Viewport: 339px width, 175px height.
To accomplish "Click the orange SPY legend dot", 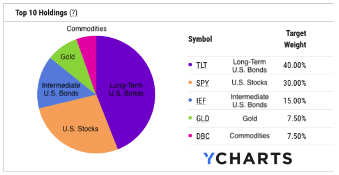I will point(190,82).
